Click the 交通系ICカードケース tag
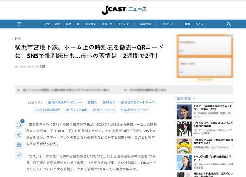This screenshot has width=246, height=177. [x=138, y=103]
